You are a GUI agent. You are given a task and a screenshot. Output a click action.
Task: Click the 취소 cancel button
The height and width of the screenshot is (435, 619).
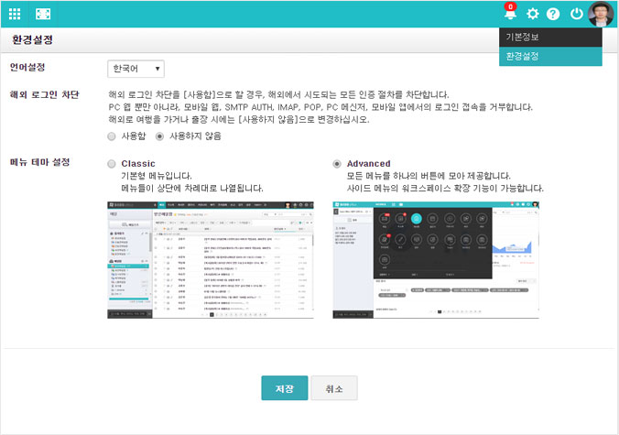click(334, 387)
